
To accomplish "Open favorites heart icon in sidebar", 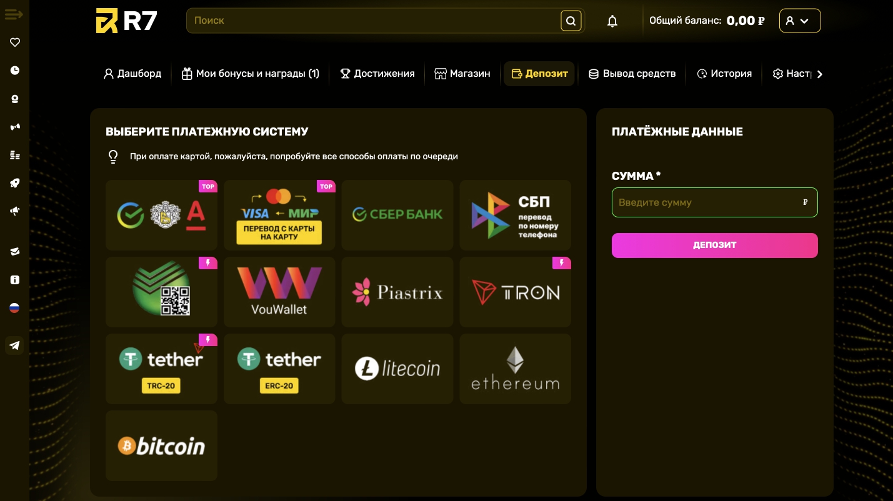I will point(15,42).
